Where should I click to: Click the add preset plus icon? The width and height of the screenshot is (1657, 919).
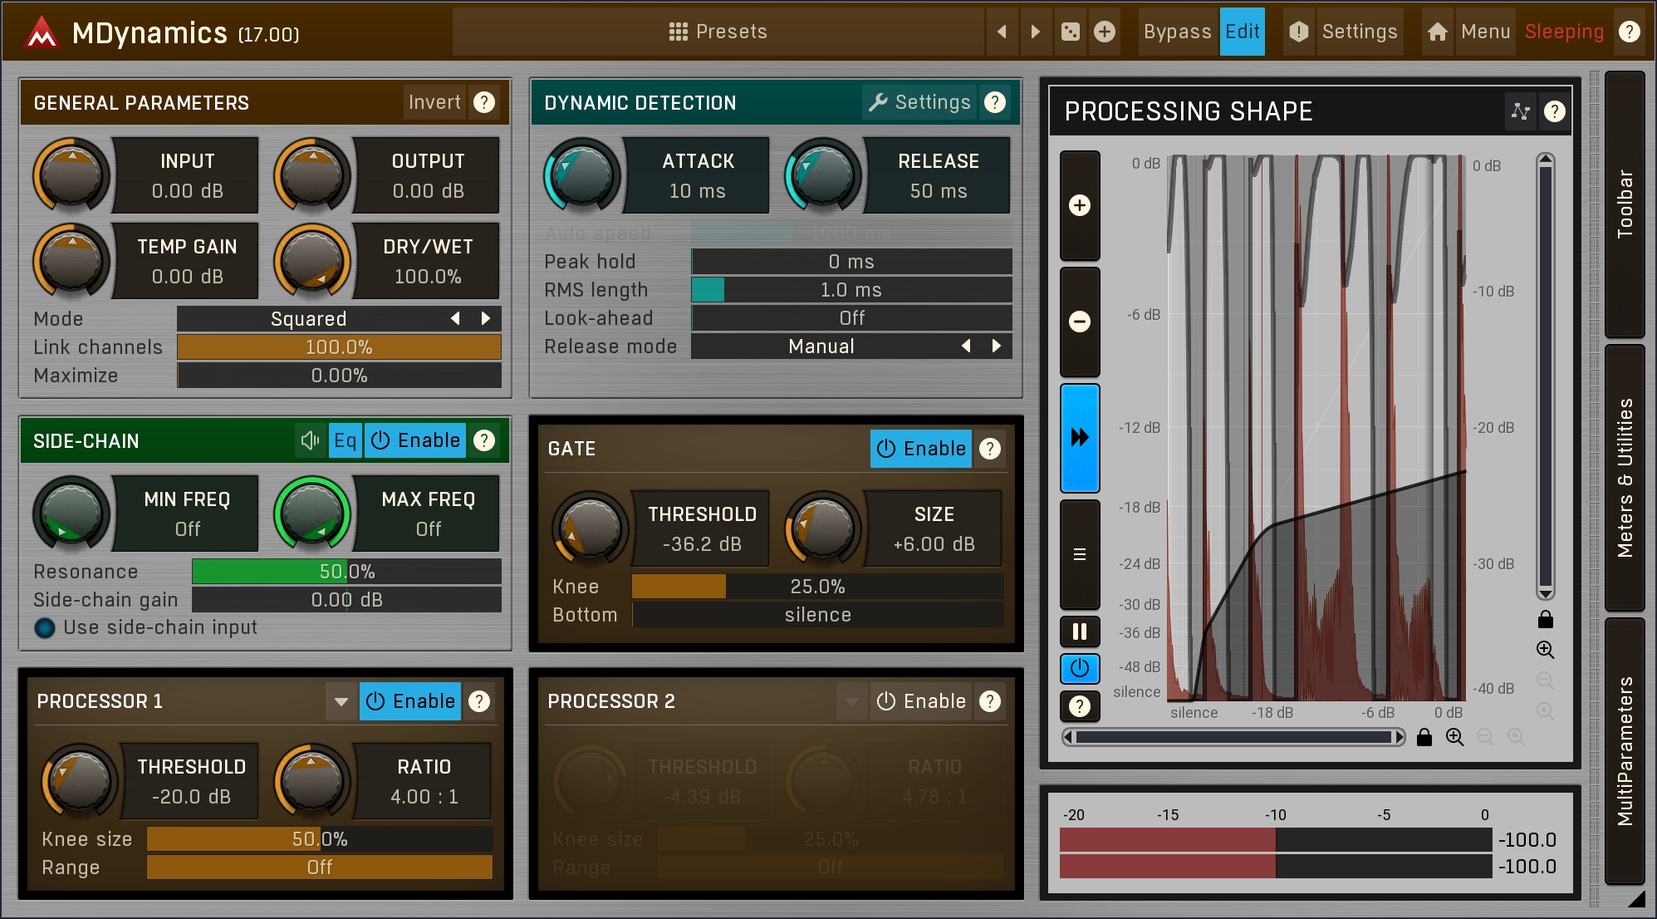(1104, 32)
